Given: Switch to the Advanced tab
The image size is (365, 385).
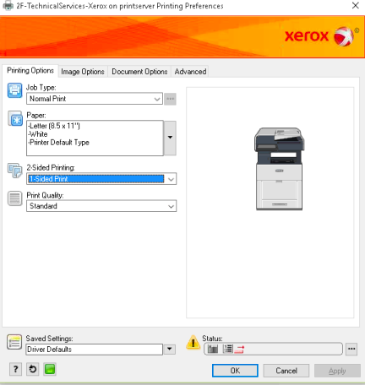Looking at the screenshot, I should tap(190, 72).
